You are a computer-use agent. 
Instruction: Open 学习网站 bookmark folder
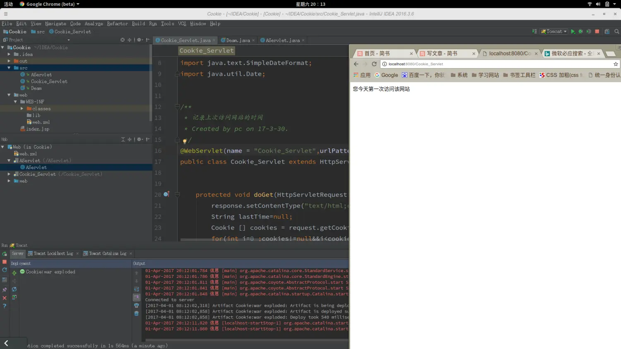tap(485, 75)
